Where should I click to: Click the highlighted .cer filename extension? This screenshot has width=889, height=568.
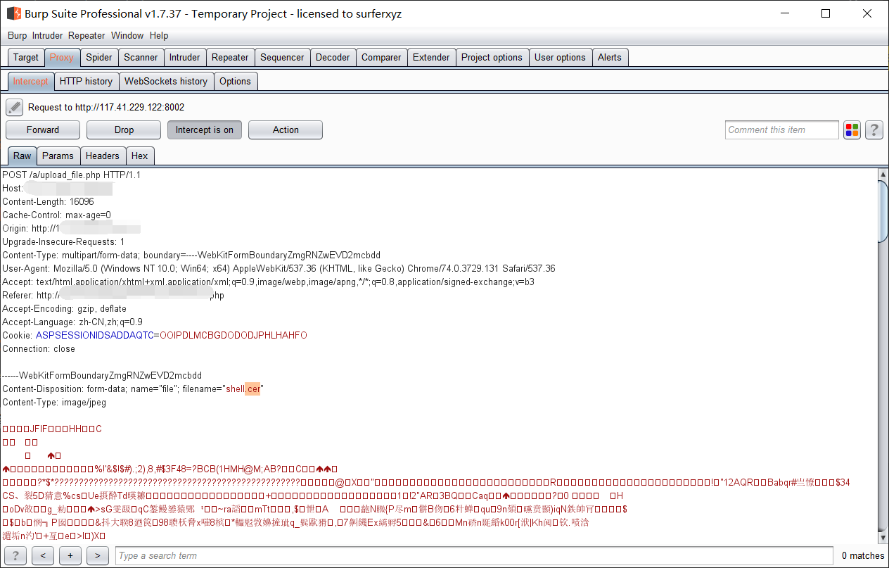point(252,389)
